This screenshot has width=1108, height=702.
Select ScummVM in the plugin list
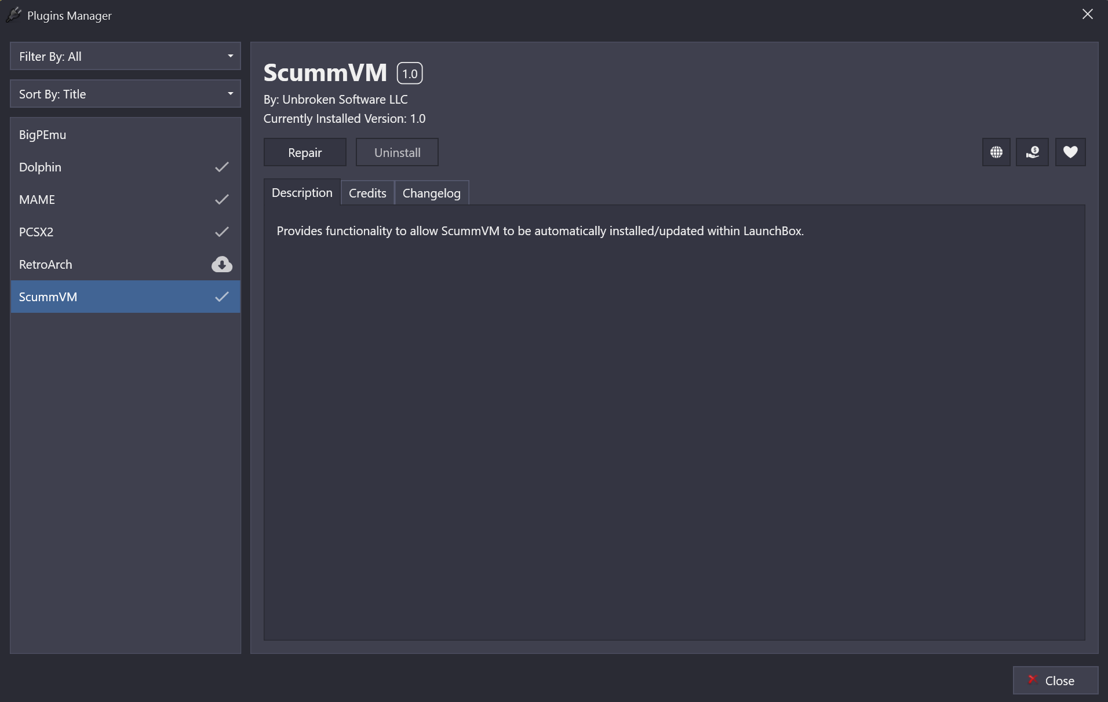[x=125, y=297]
